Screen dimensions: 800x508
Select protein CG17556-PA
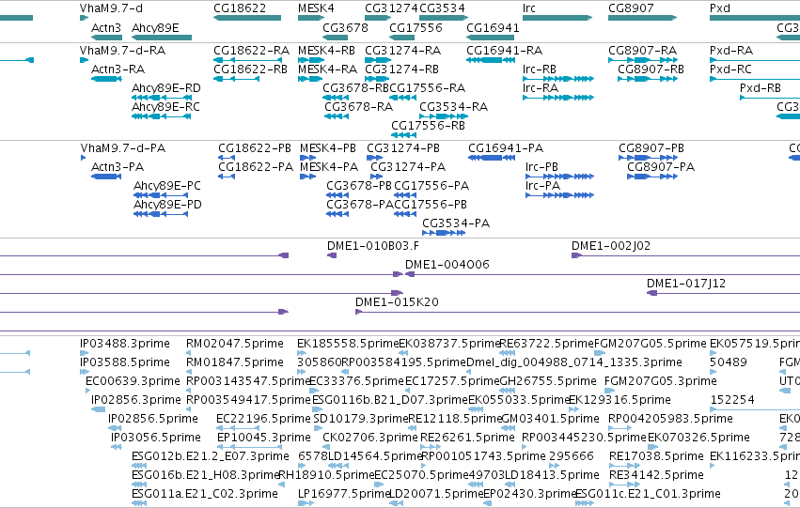coord(405,195)
